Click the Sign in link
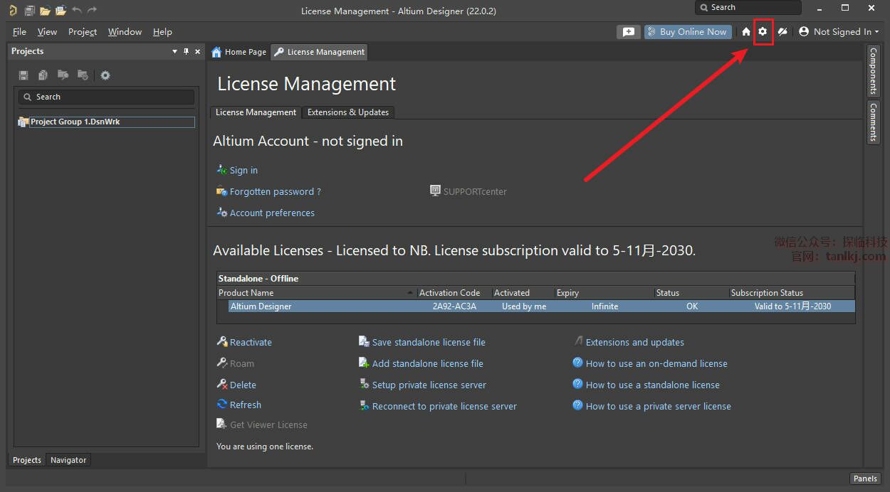Viewport: 890px width, 492px height. (x=244, y=170)
